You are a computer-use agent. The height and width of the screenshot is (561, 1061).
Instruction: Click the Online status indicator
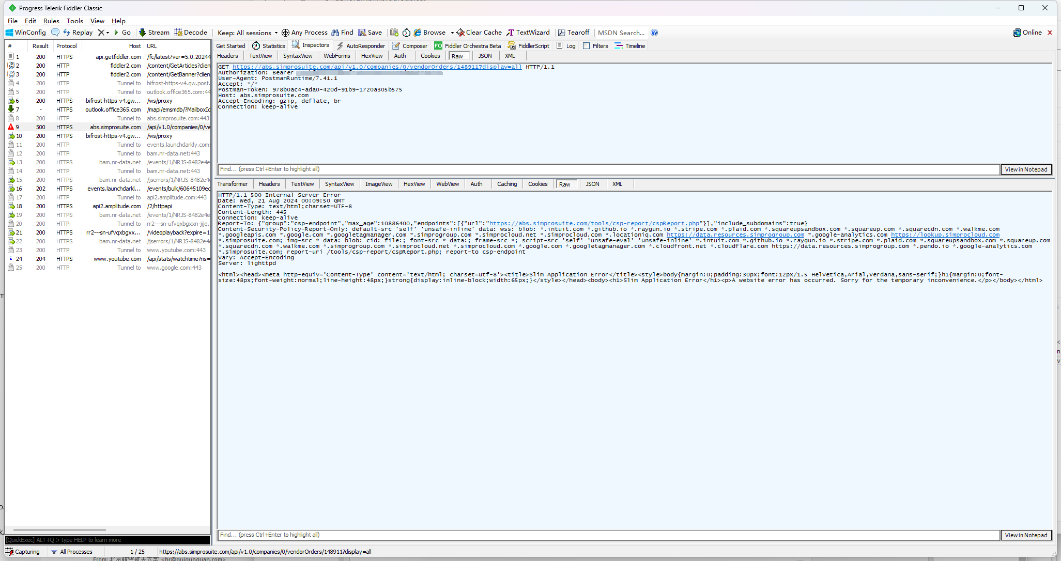[x=1027, y=33]
